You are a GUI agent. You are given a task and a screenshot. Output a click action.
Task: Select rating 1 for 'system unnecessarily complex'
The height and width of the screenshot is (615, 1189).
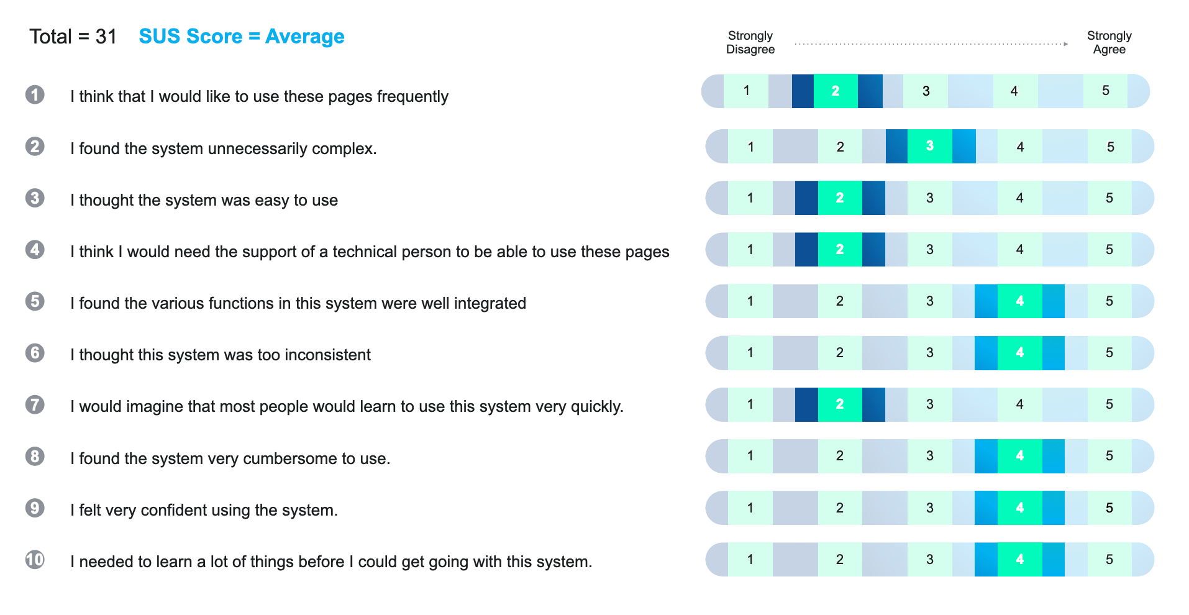tap(750, 147)
